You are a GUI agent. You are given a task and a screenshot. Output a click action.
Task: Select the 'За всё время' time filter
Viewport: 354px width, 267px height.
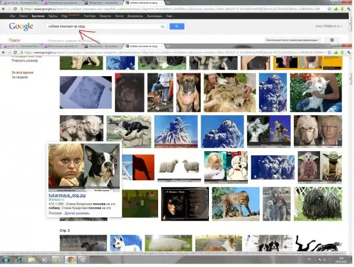22,72
